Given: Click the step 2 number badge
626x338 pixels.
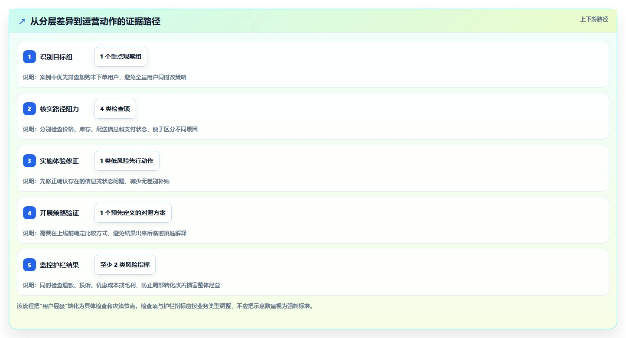Looking at the screenshot, I should pos(29,109).
